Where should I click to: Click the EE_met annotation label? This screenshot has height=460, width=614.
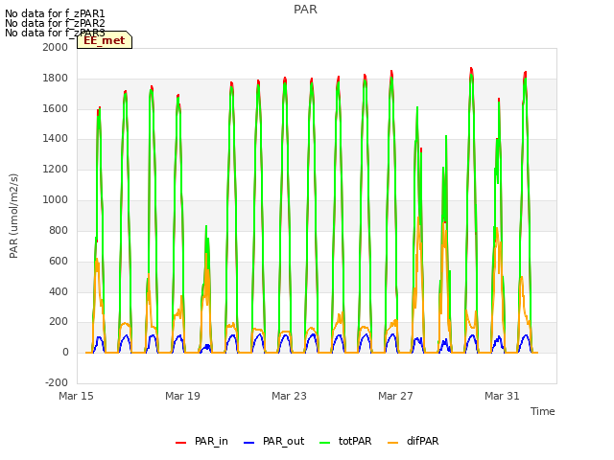point(105,40)
